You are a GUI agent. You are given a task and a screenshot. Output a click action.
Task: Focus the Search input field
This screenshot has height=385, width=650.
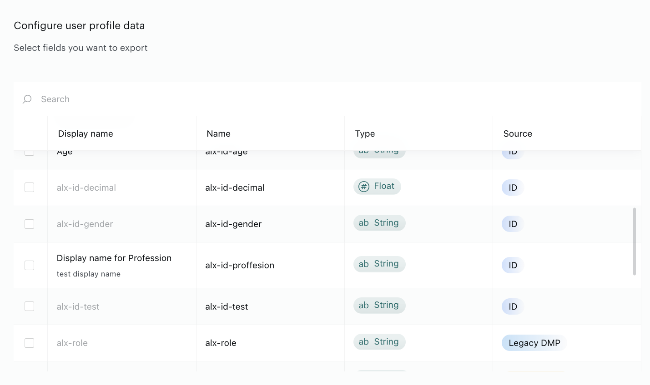point(328,99)
